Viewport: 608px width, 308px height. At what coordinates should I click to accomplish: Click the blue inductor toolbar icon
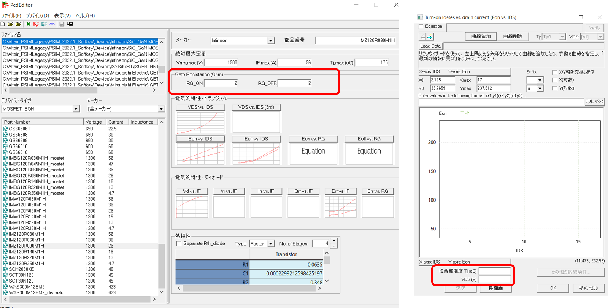point(52,24)
